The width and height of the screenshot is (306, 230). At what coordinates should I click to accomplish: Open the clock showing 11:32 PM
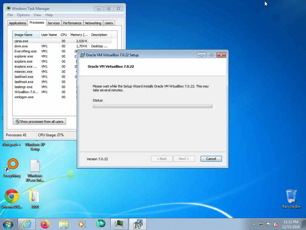click(x=291, y=224)
